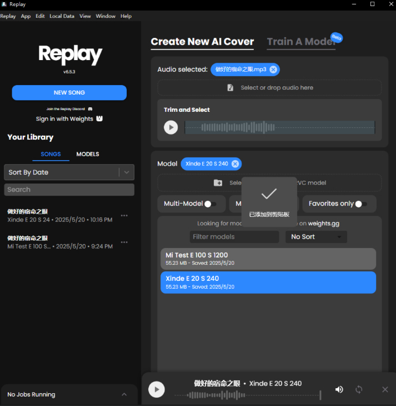The height and width of the screenshot is (406, 396).
Task: Toggle the Multi-Model switch
Action: [210, 204]
